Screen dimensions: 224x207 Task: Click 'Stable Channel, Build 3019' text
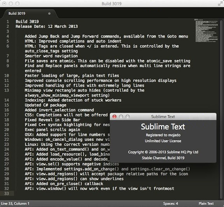(x=163, y=158)
